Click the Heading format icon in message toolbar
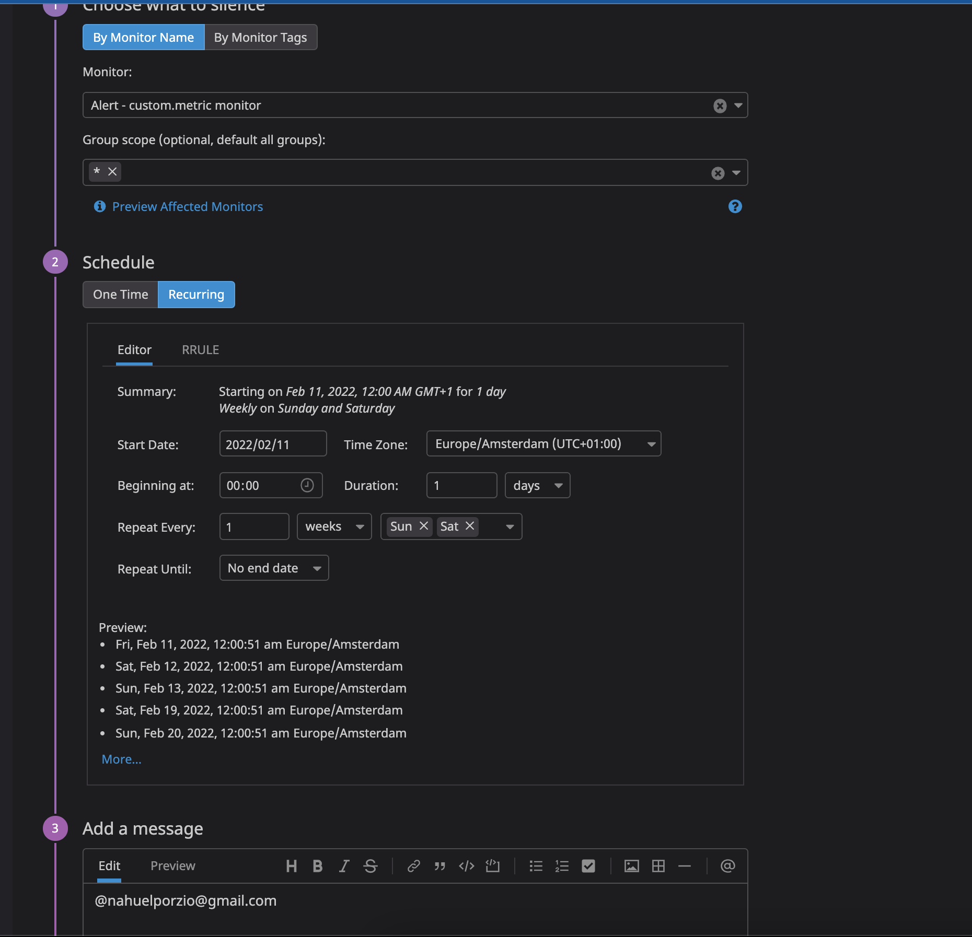The height and width of the screenshot is (937, 972). click(x=292, y=866)
